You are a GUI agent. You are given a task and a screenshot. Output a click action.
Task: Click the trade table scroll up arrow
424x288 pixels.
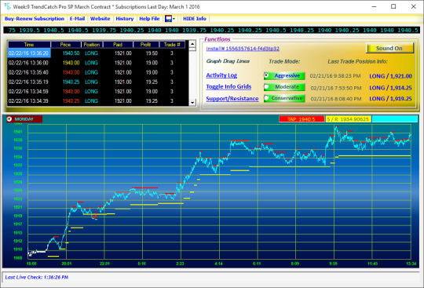pos(192,44)
